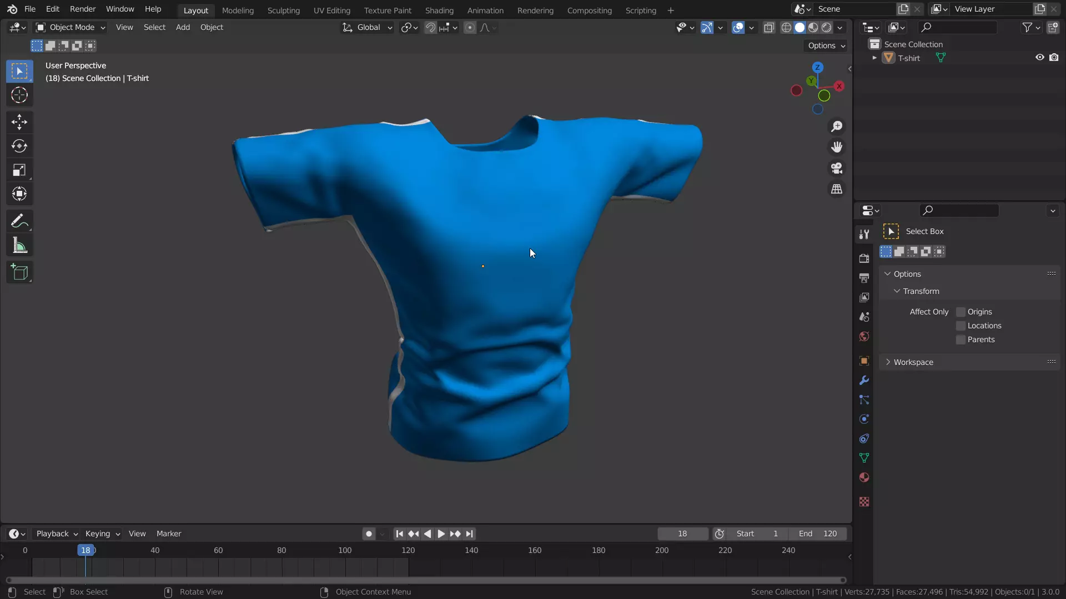This screenshot has height=599, width=1066.
Task: Expand T-shirt in outliner
Action: 874,58
